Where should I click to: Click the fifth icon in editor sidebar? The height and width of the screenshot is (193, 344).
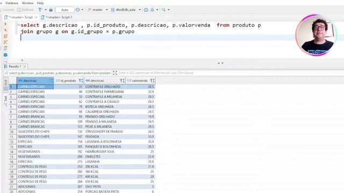point(5,48)
